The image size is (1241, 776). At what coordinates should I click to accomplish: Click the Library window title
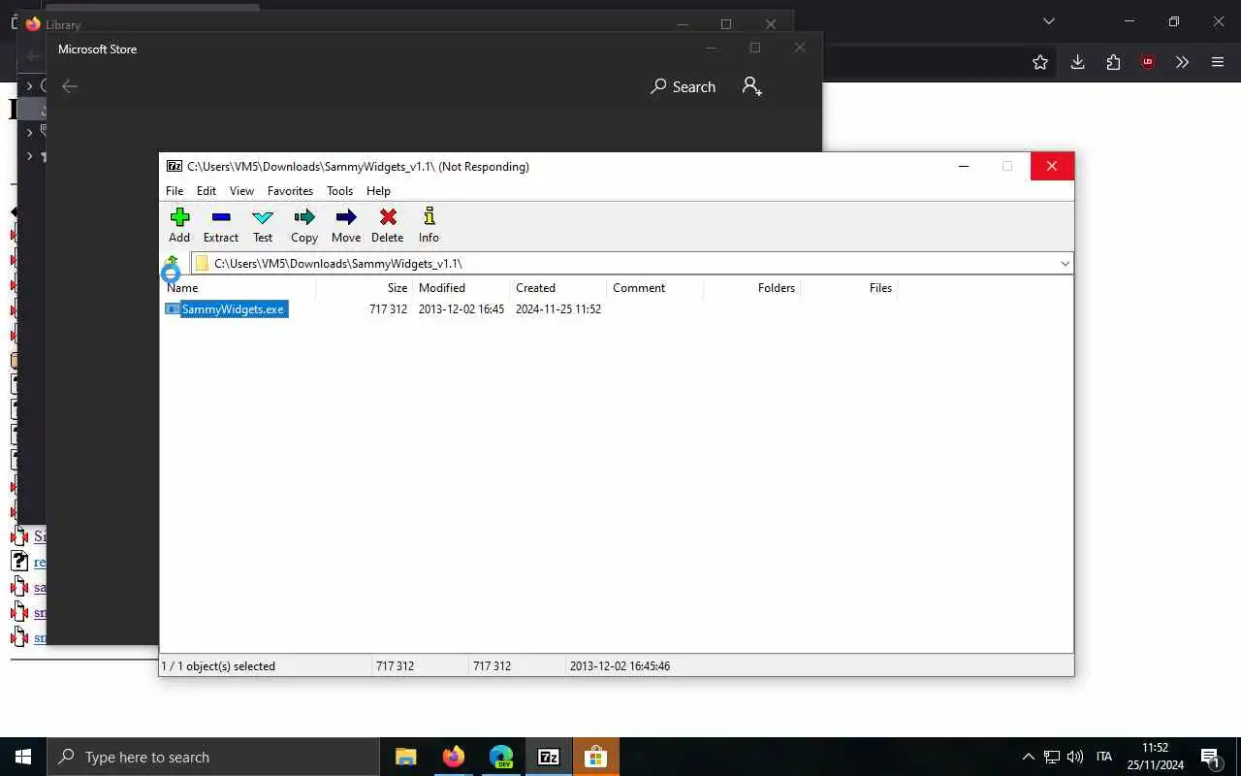click(x=63, y=24)
